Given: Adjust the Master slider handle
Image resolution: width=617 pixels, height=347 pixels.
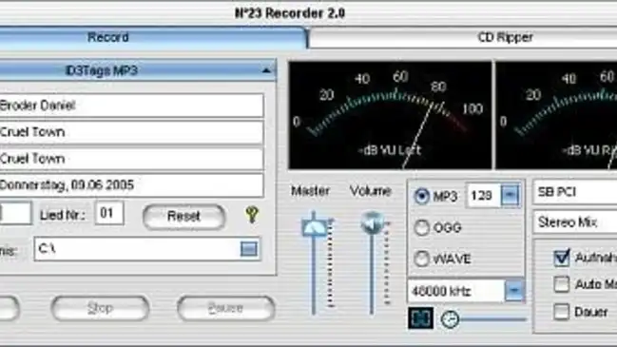Looking at the screenshot, I should click(x=314, y=227).
